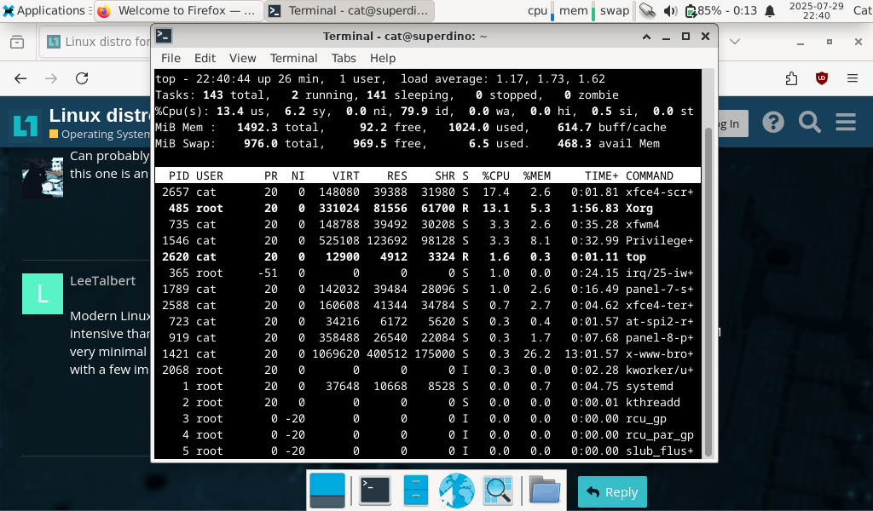
Task: Click the CPU usage graph in the panel
Action: click(552, 10)
